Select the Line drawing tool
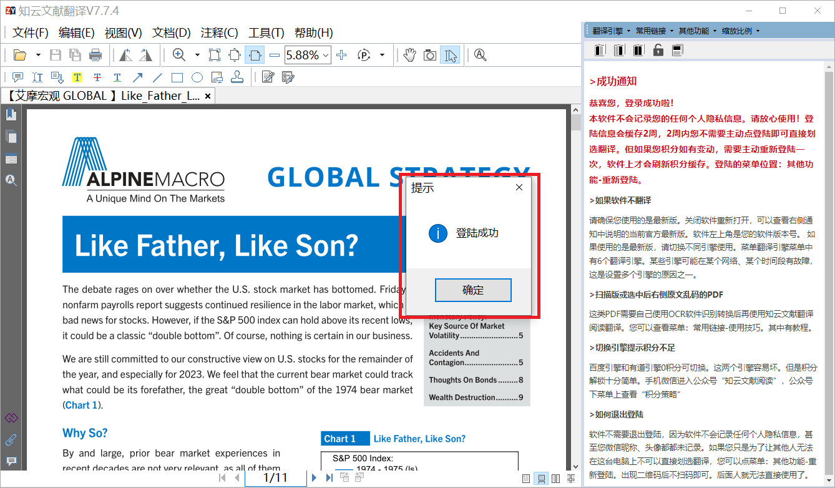This screenshot has height=488, width=835. [157, 77]
